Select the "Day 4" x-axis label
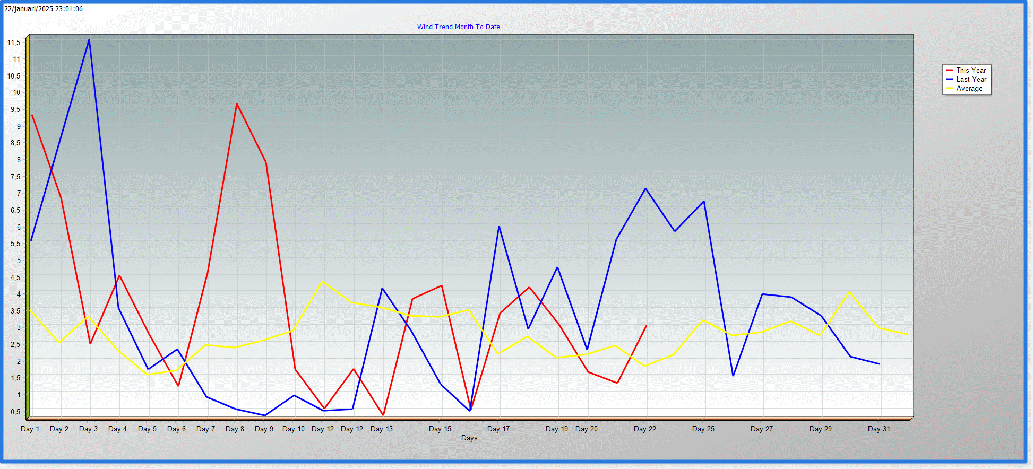This screenshot has height=469, width=1033. click(x=117, y=429)
